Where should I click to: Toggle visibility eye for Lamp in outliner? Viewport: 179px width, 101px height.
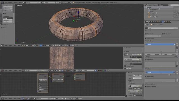coord(175,15)
